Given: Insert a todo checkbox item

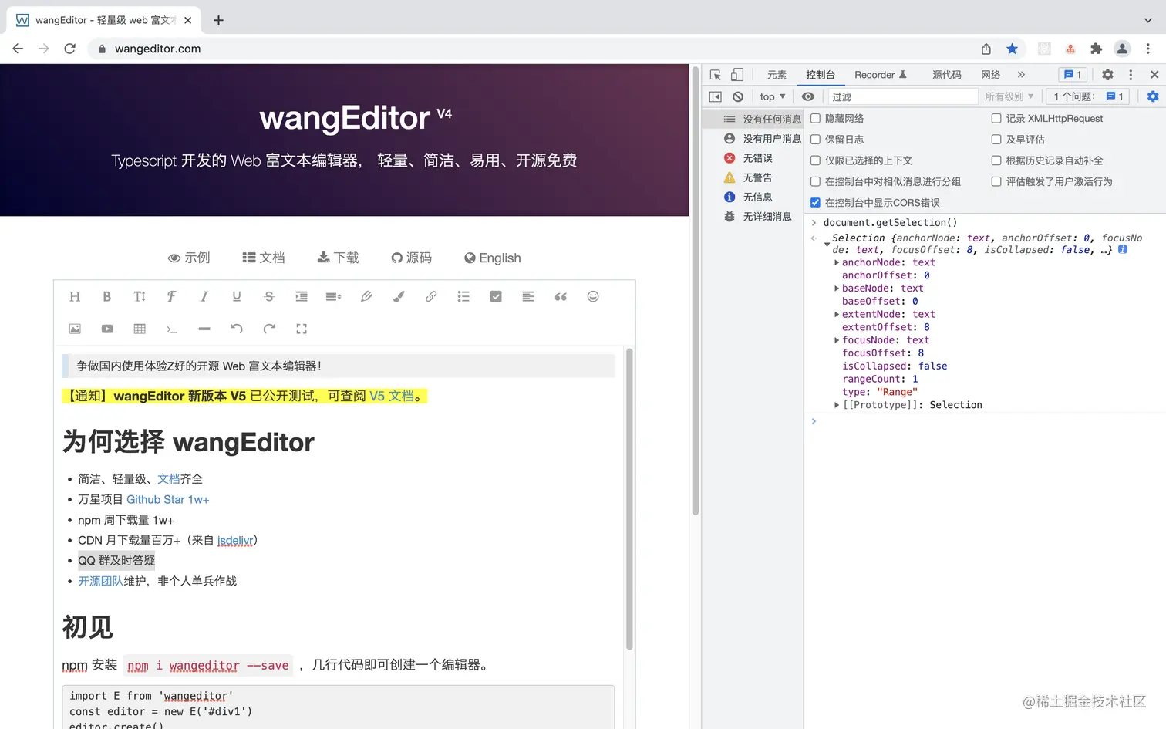Looking at the screenshot, I should [496, 296].
